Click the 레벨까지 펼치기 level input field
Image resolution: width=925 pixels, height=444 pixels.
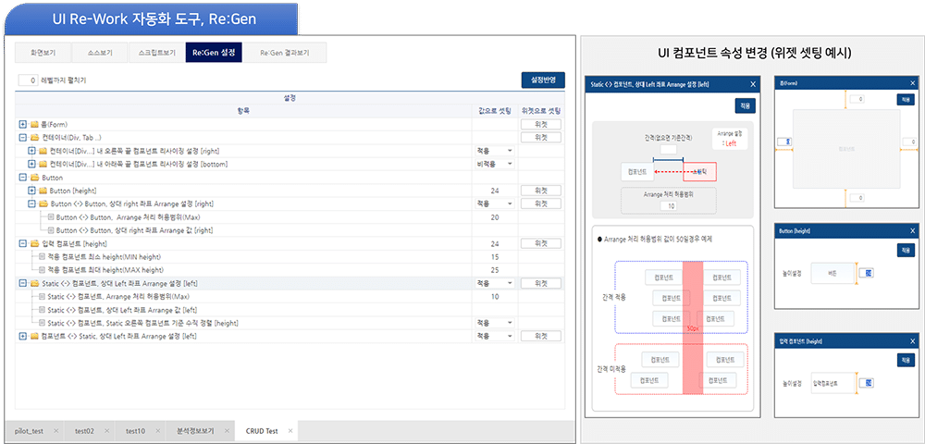(x=29, y=80)
